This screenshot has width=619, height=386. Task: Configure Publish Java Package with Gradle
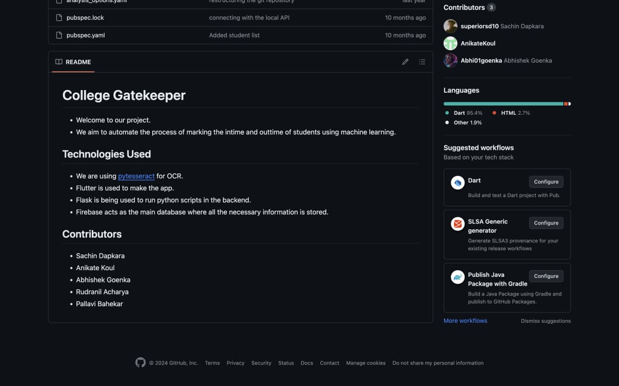[546, 276]
